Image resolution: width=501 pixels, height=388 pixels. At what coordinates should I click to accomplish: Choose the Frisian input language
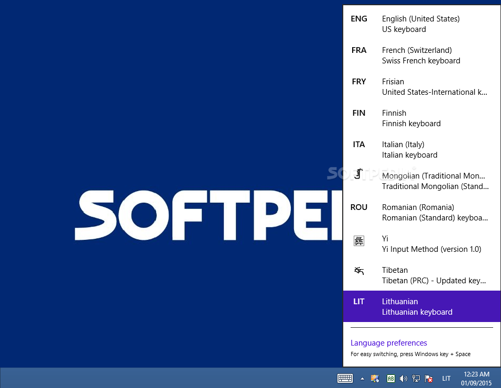click(422, 86)
